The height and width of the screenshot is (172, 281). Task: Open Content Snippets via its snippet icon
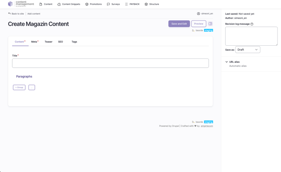click(x=58, y=4)
